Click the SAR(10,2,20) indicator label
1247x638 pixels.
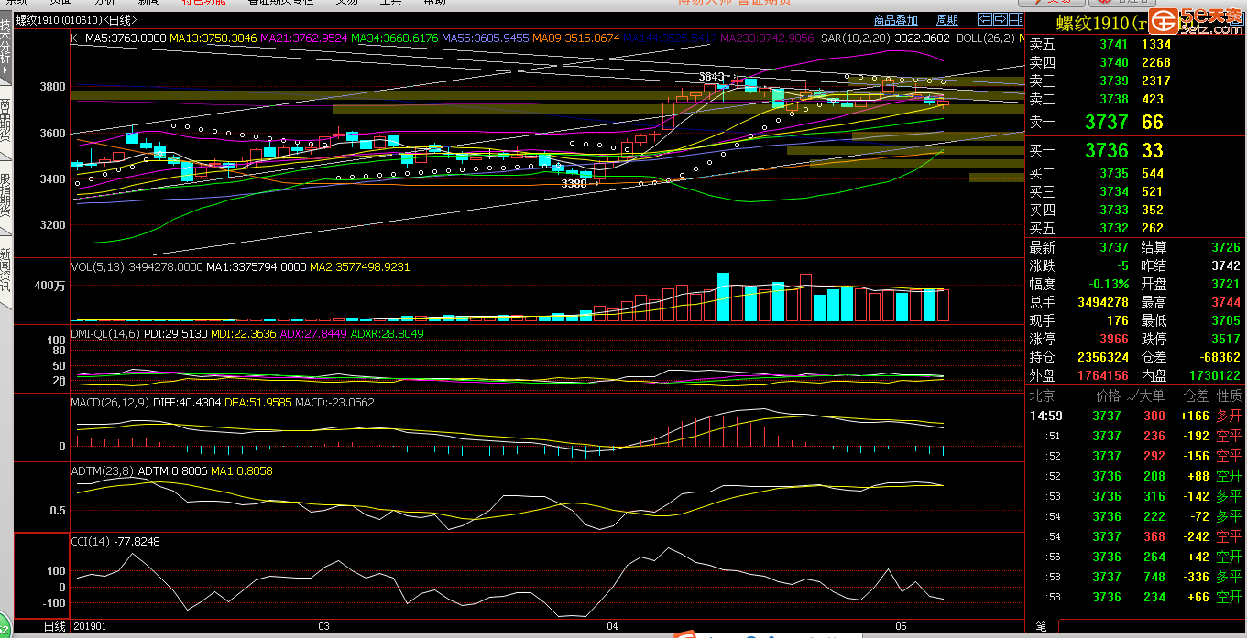(855, 38)
